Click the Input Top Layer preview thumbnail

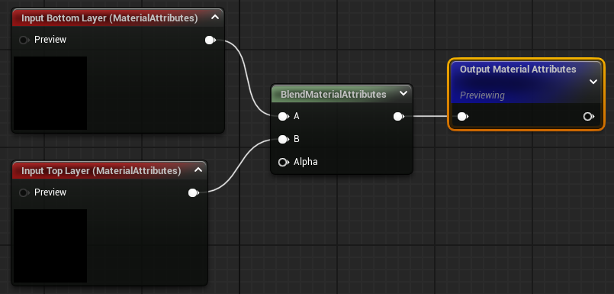tap(50, 246)
